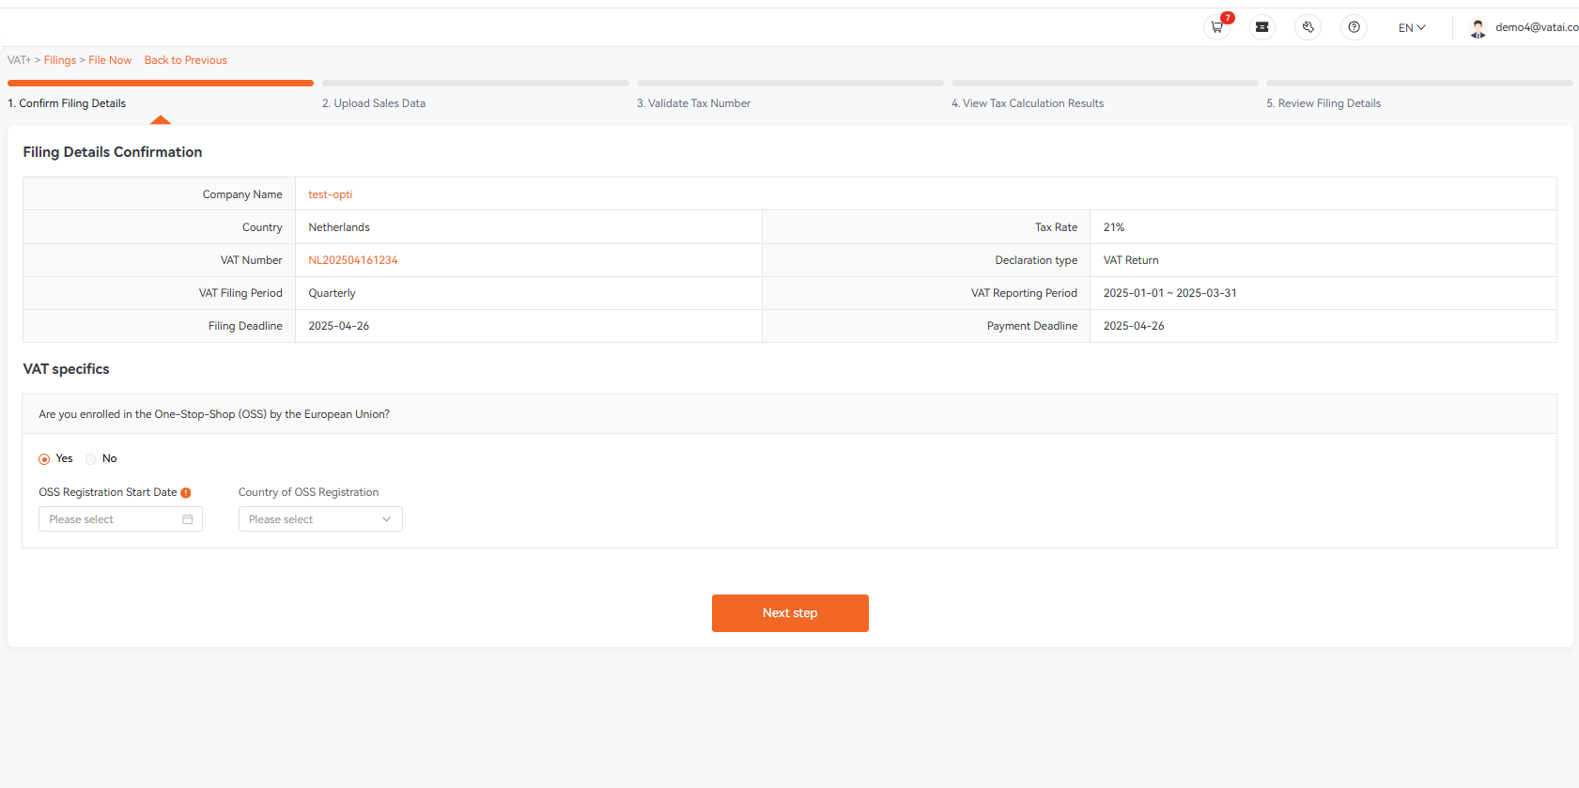Click the VAT Return declaration type value
Viewport: 1579px width, 788px height.
click(1131, 260)
